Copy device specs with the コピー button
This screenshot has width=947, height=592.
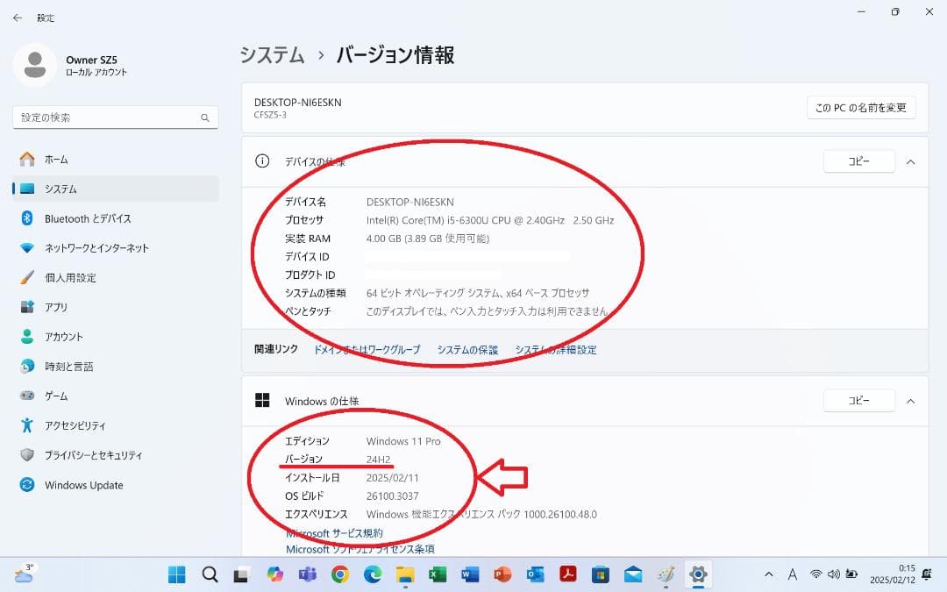click(858, 161)
